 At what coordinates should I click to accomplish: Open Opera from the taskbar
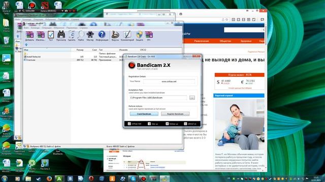click(91, 178)
